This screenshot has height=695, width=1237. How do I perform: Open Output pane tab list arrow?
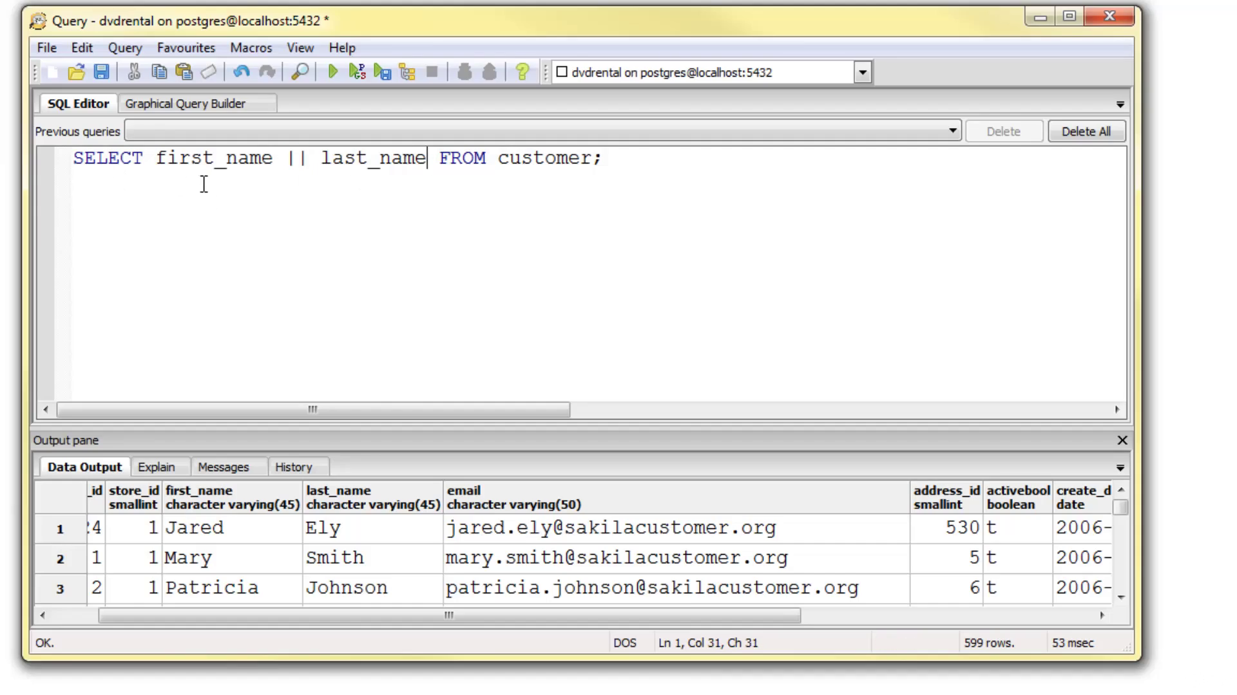[x=1120, y=468]
